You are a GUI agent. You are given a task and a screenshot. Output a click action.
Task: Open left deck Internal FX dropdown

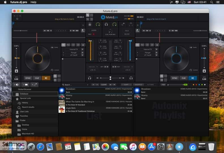[x=82, y=49]
